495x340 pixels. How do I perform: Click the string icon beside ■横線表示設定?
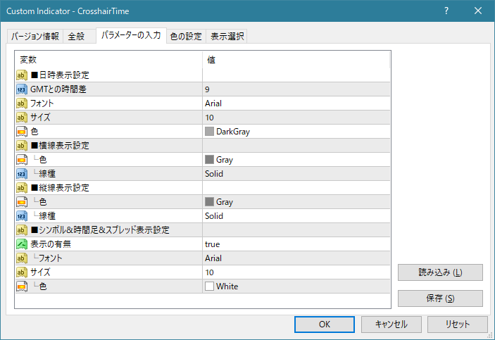click(x=22, y=146)
